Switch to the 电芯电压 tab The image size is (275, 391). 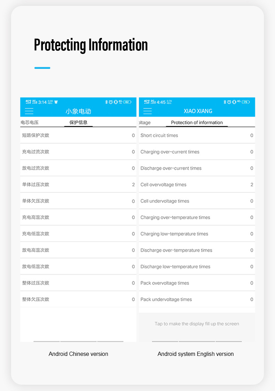30,122
